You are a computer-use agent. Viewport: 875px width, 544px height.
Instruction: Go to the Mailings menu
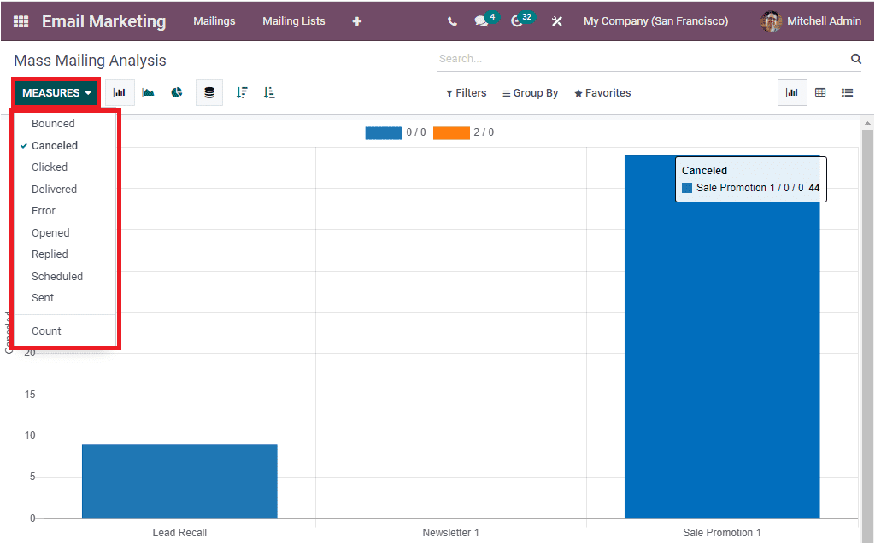click(x=214, y=20)
